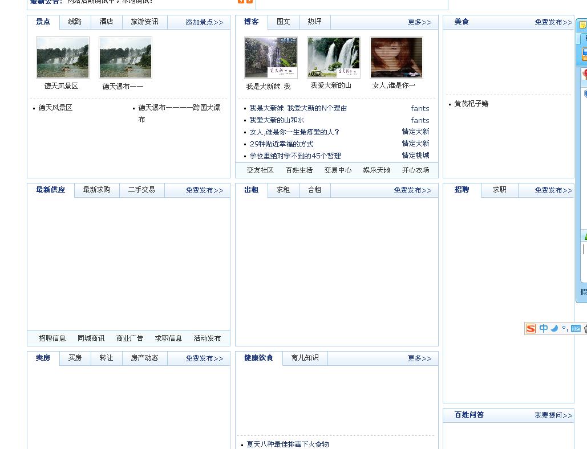
Task: Switch to the 图文 tab
Action: click(x=284, y=22)
